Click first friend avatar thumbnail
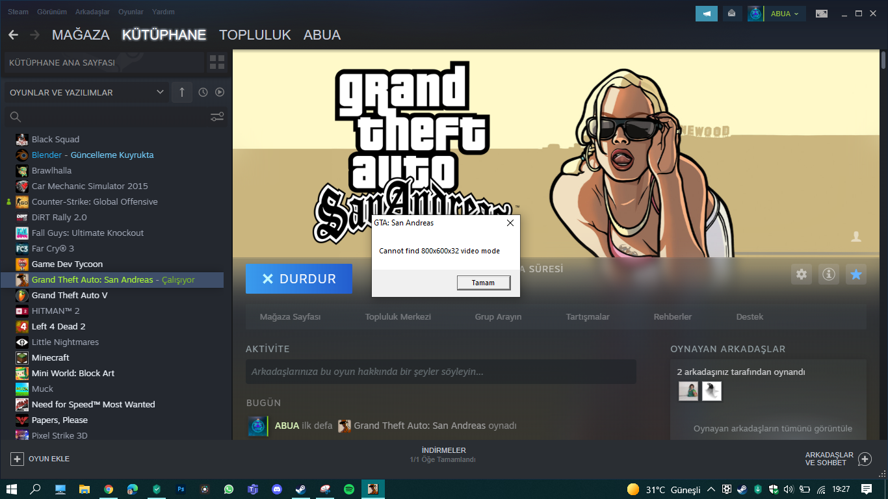 pyautogui.click(x=688, y=390)
